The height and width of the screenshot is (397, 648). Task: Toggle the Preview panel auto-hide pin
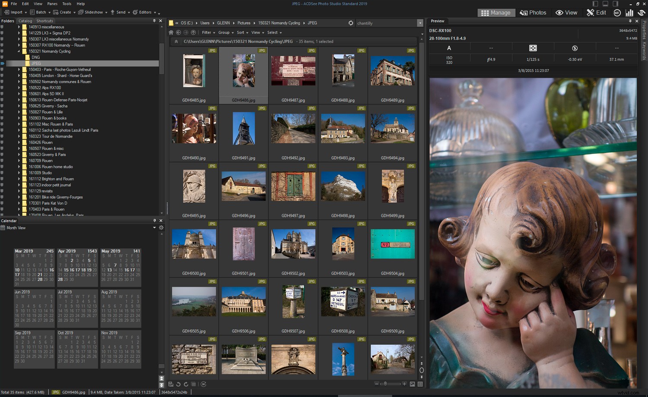[630, 21]
